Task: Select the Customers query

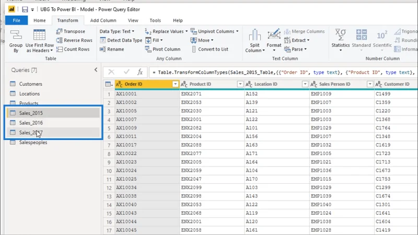Action: pos(53,84)
